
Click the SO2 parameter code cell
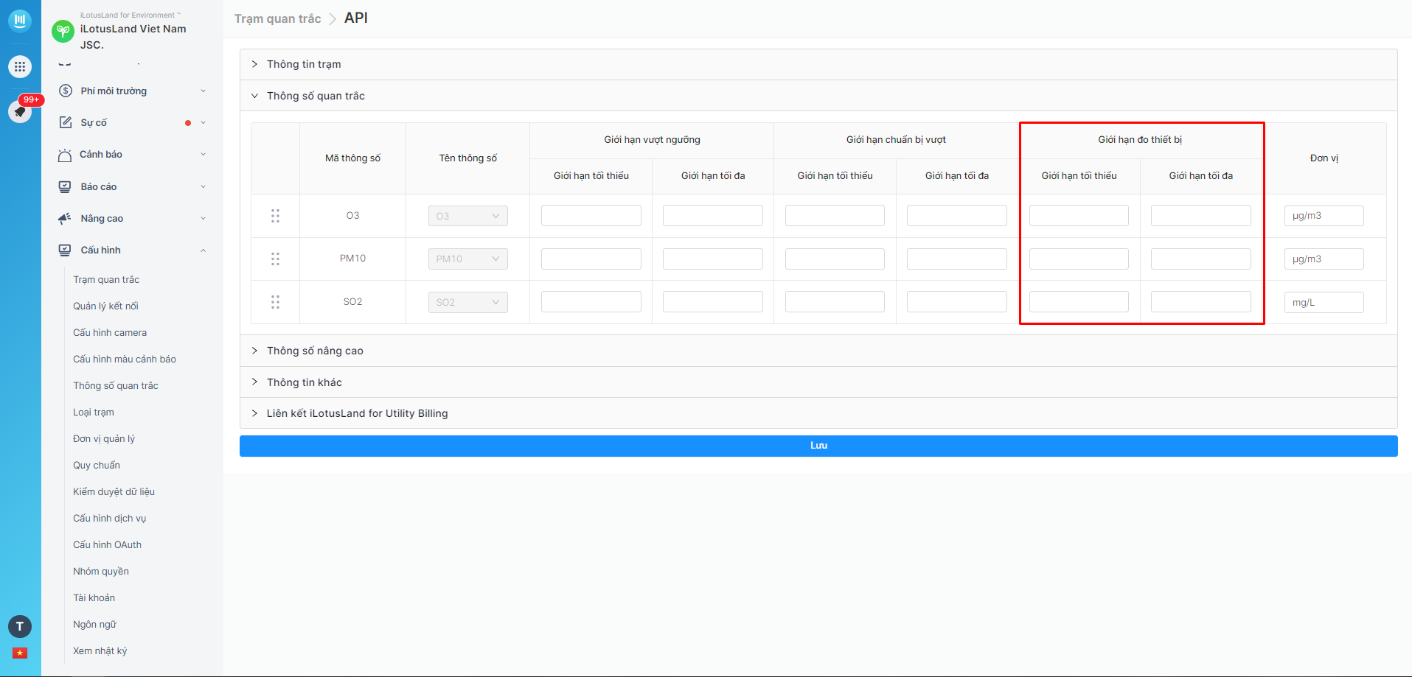(352, 302)
